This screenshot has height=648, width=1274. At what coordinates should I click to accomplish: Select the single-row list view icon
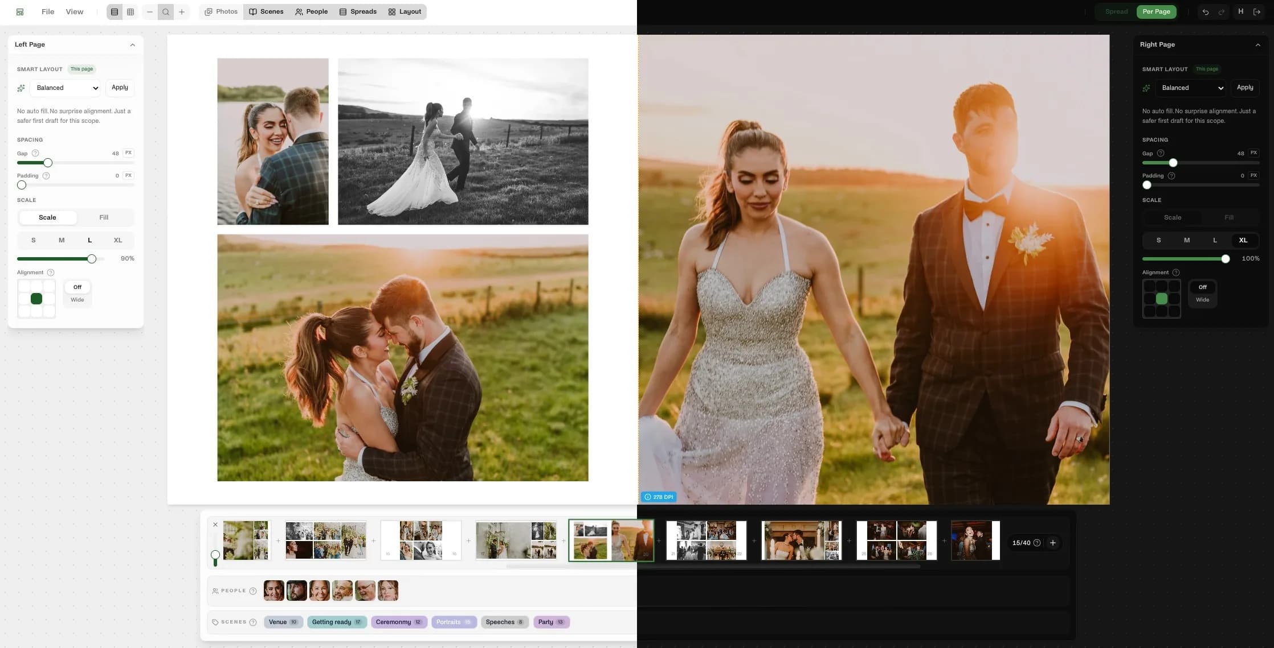115,12
